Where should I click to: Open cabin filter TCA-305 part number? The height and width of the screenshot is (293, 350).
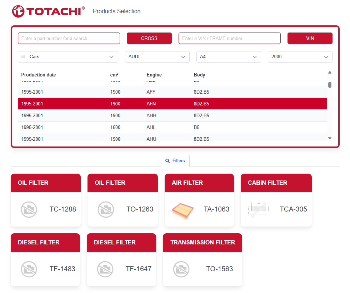coord(293,209)
